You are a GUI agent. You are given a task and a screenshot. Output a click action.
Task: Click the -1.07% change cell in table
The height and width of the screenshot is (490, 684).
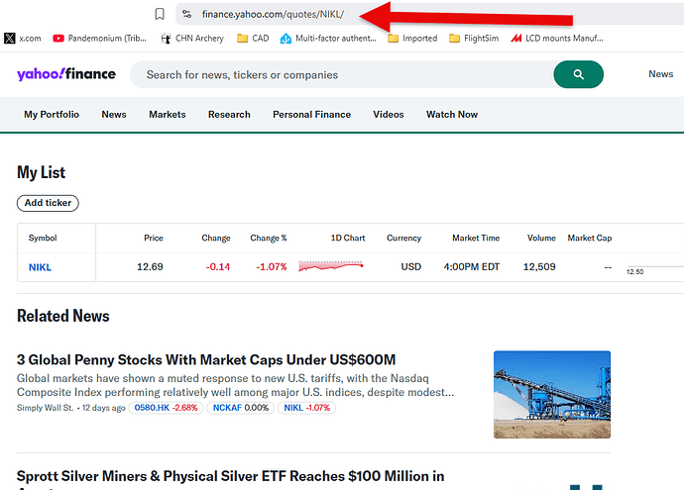point(272,266)
